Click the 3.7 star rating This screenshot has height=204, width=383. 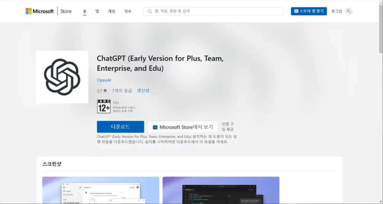coord(102,91)
